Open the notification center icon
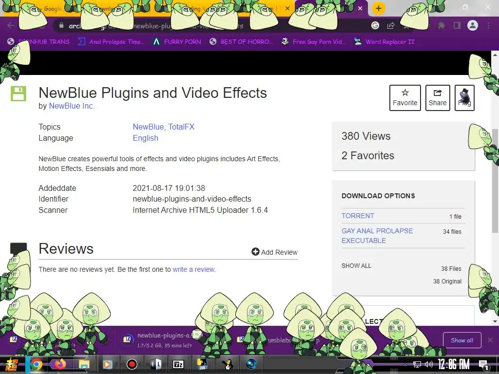Viewport: 499px width, 374px height. (x=484, y=365)
